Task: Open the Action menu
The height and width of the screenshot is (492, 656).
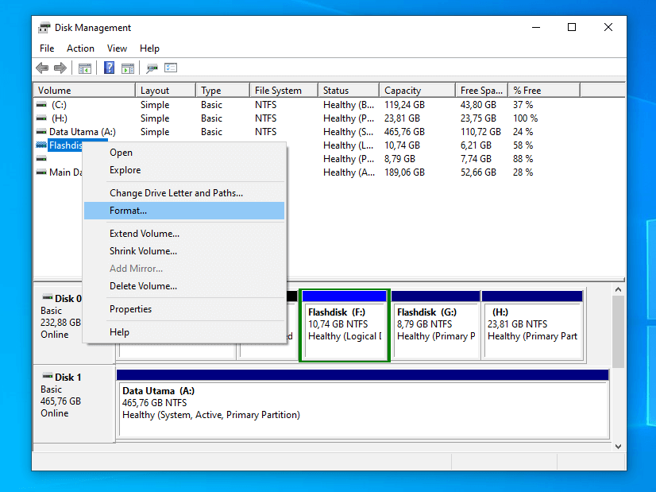Action: [x=80, y=48]
